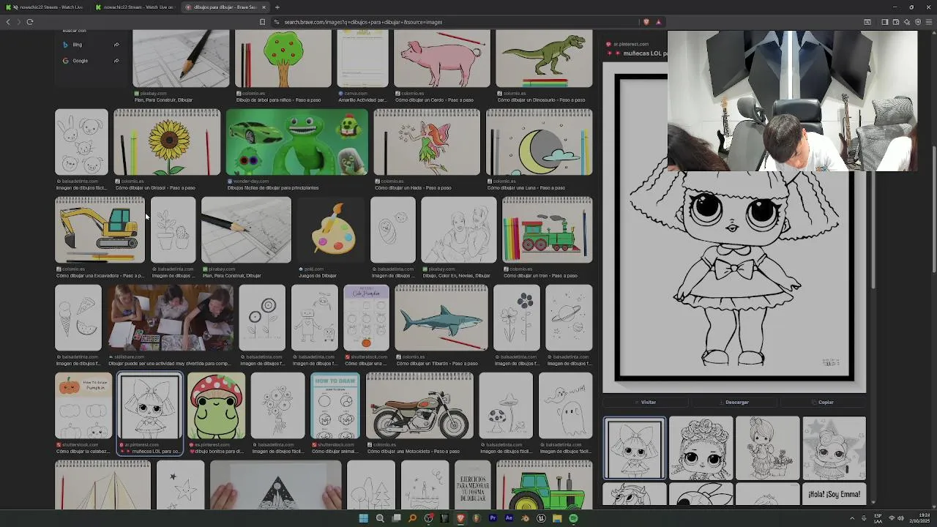Image resolution: width=937 pixels, height=527 pixels.
Task: Open the 'How to draw Pumpkin' thumbnail
Action: tap(83, 405)
